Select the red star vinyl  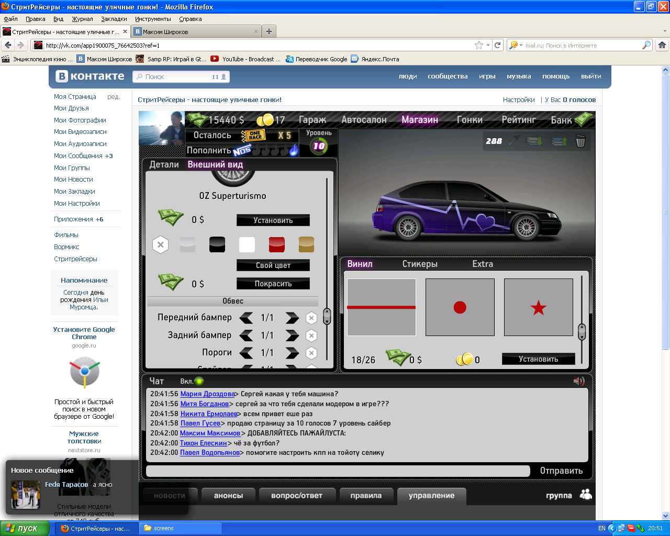coord(539,307)
